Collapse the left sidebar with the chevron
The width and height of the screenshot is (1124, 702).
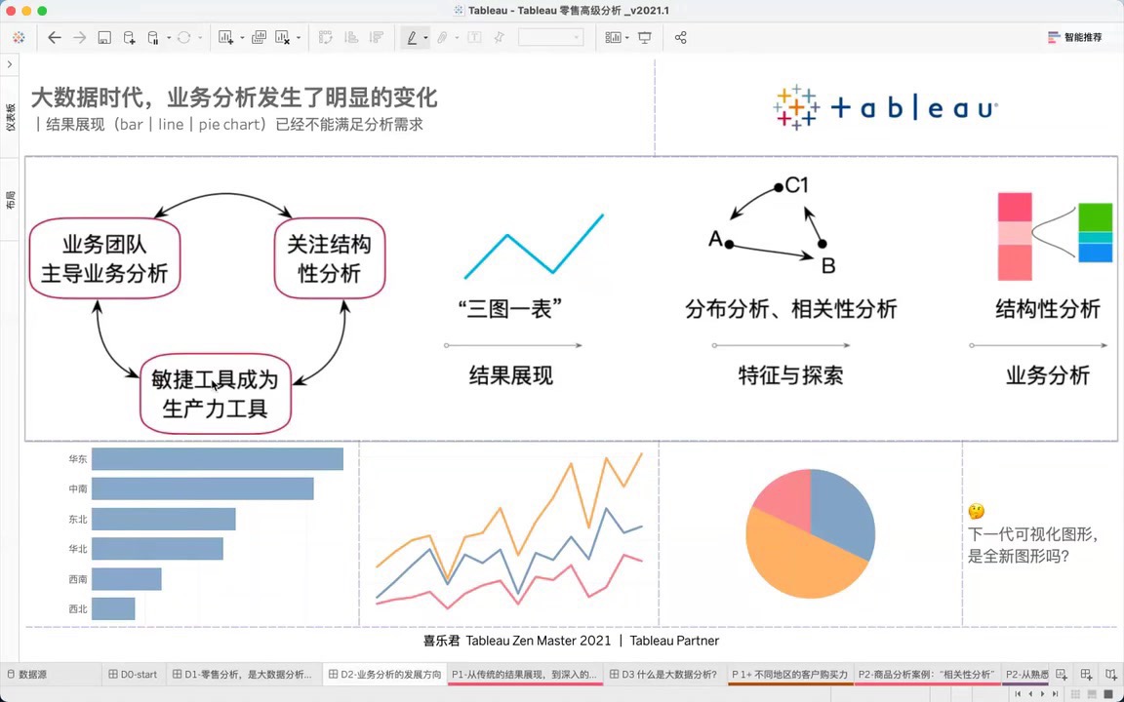10,62
